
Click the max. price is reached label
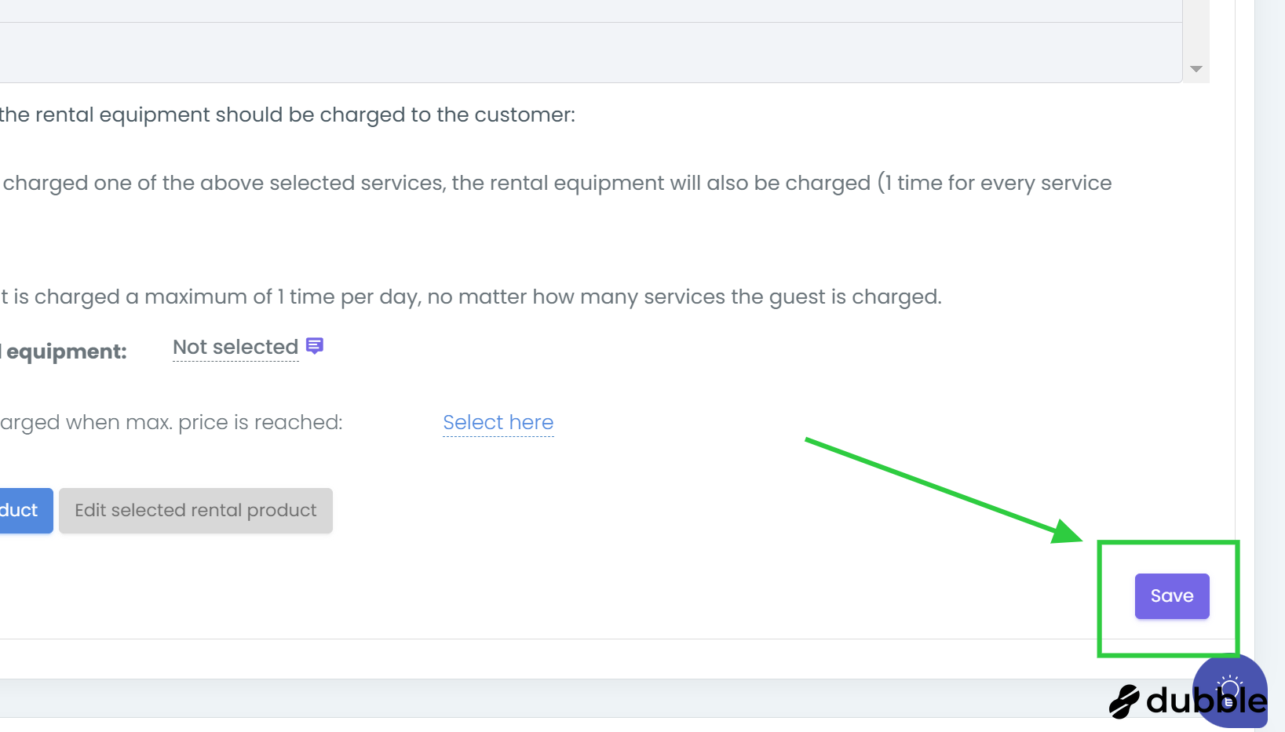(171, 423)
